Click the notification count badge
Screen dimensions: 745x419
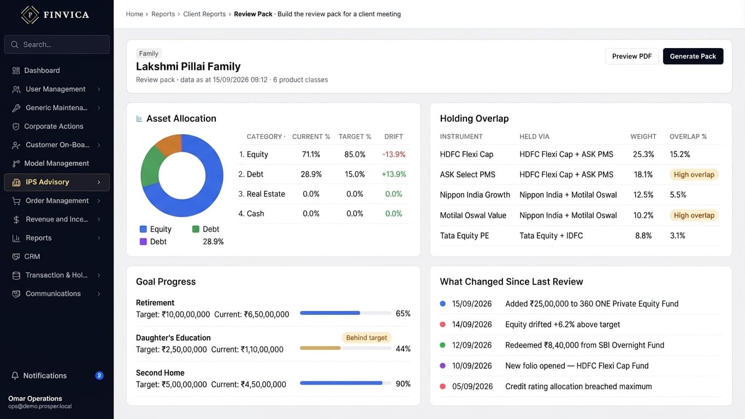99,375
